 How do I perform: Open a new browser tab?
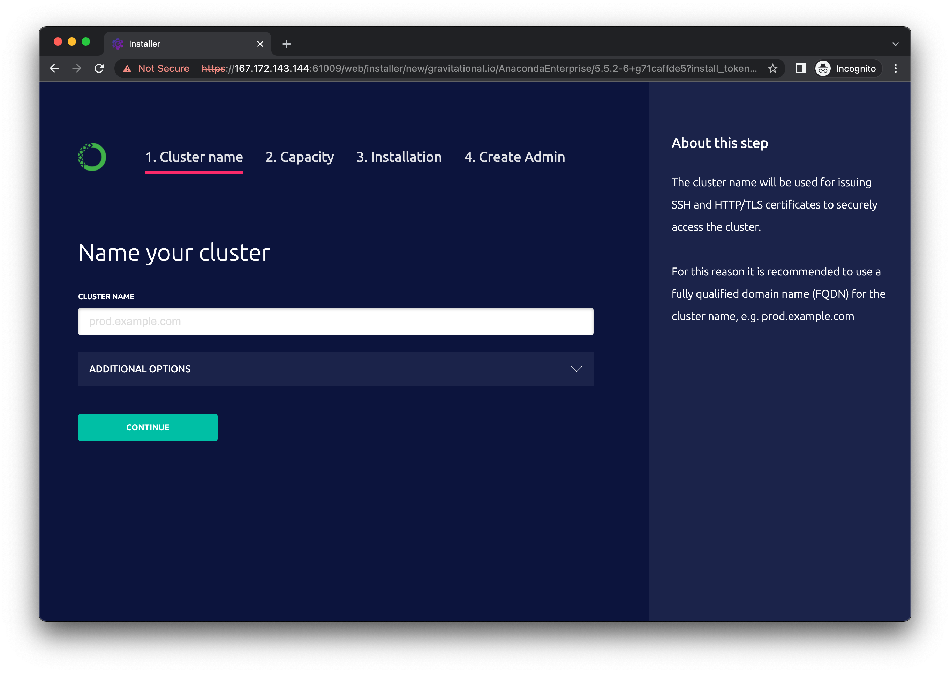pos(286,44)
